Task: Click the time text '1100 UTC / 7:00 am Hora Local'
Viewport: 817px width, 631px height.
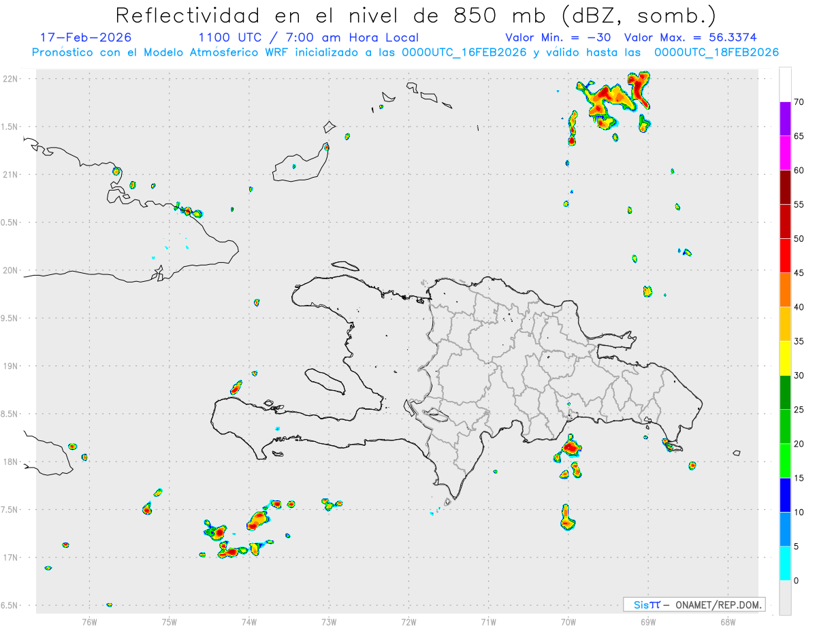Action: tap(308, 37)
